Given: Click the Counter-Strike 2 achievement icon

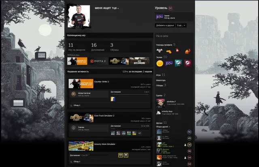Looking at the screenshot, I should click(x=113, y=99).
